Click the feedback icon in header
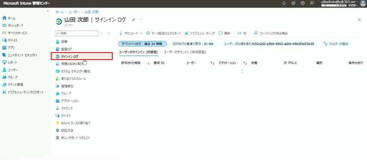Image resolution: width=367 pixels, height=160 pixels. click(311, 3)
